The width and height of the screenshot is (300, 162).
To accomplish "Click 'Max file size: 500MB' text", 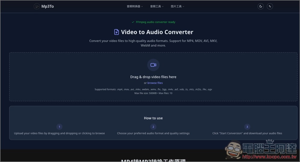I will click(x=145, y=93).
